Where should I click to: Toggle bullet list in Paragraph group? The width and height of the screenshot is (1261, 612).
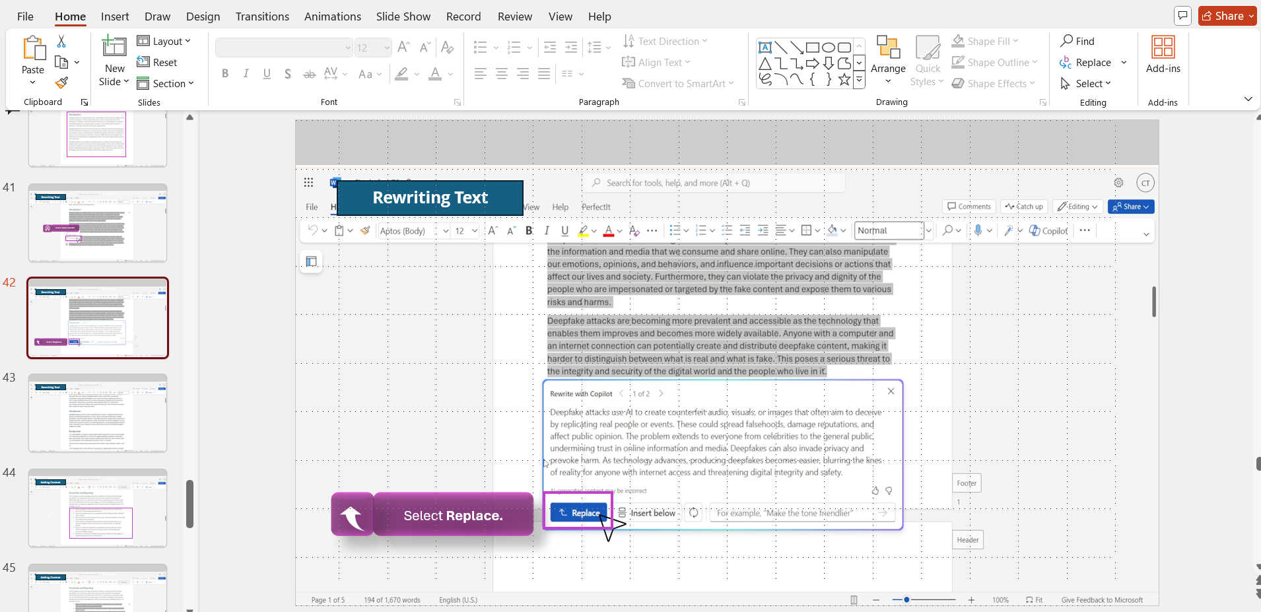coord(481,48)
